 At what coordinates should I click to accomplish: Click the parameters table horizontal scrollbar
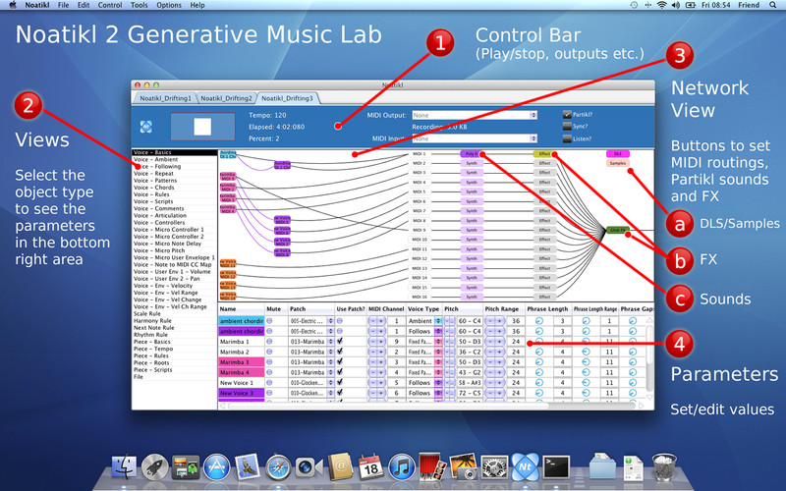tap(432, 406)
